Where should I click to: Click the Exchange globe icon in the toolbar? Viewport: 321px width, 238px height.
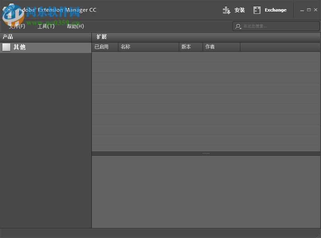point(257,10)
